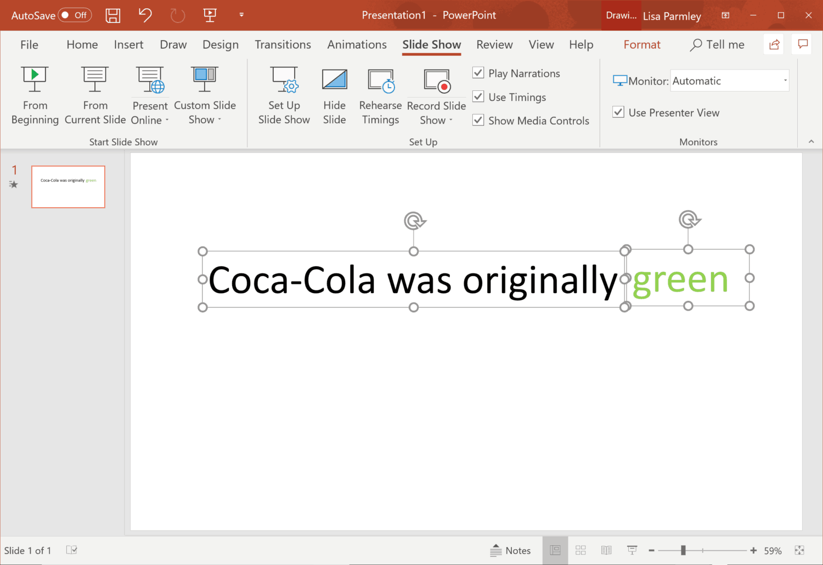The width and height of the screenshot is (823, 565).
Task: Click the Coca-Cola was originally text
Action: pos(413,282)
